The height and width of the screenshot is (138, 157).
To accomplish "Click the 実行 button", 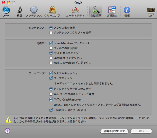I will point(141,131).
